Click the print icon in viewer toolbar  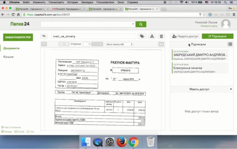[161, 44]
